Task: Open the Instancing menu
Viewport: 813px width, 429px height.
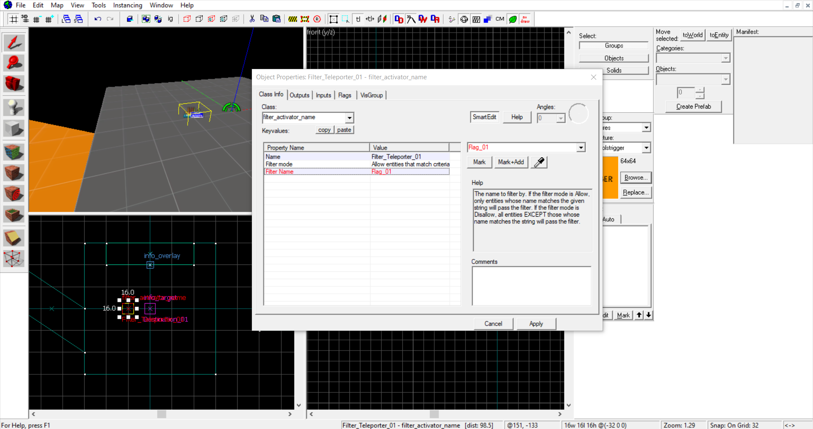Action: coord(127,5)
